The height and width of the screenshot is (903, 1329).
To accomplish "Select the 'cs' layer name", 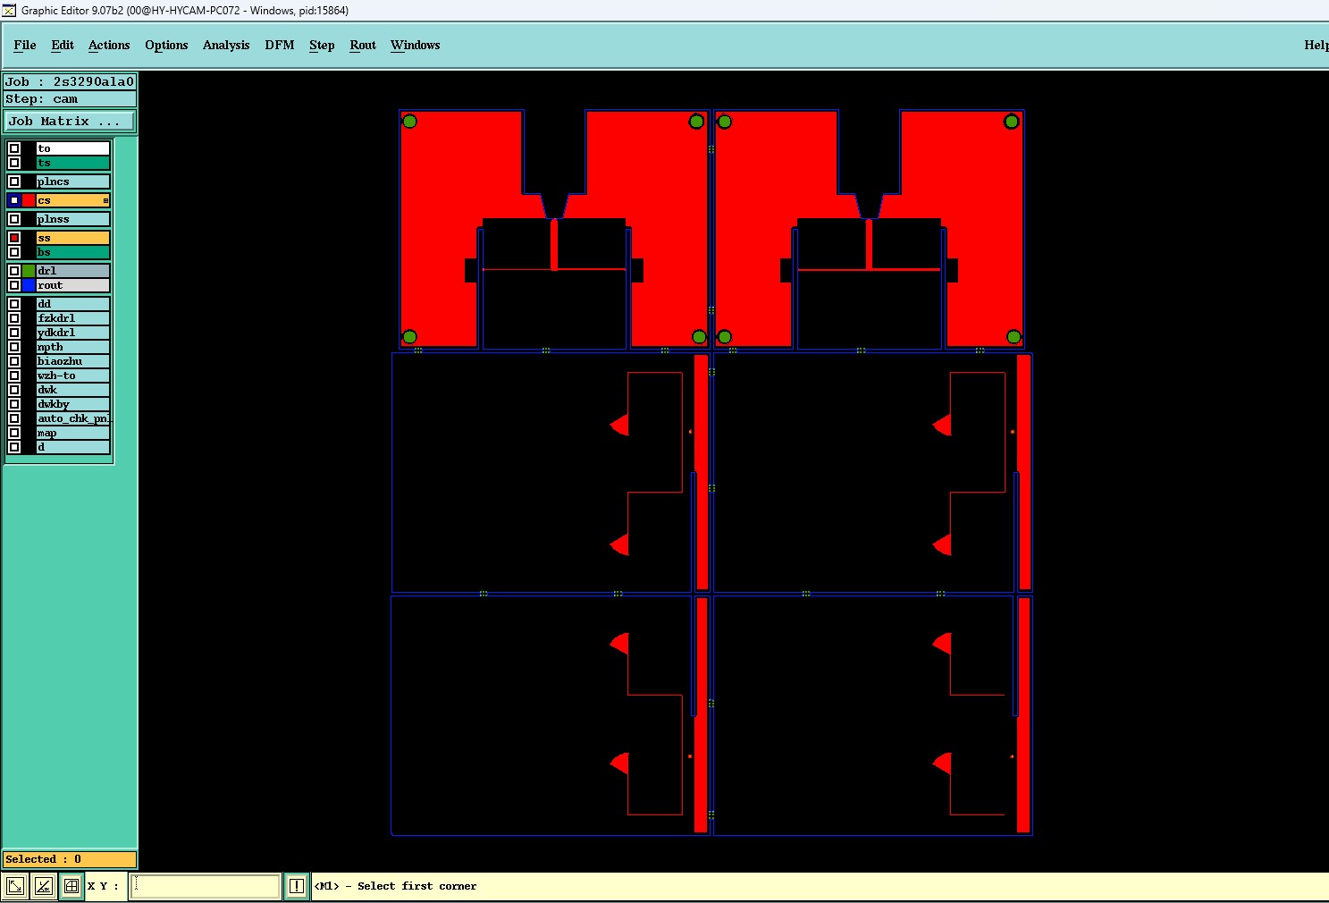I will 73,200.
